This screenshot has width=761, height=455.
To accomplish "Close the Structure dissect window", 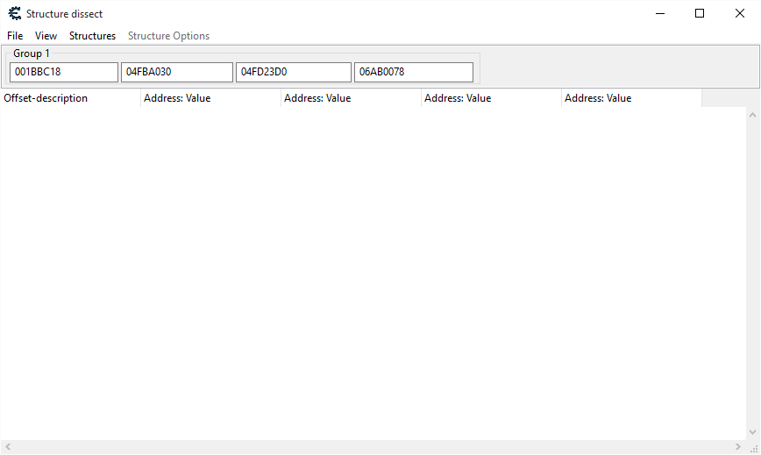I will (x=740, y=13).
